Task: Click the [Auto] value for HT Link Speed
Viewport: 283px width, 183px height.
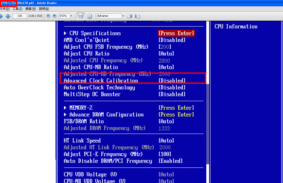Action: (x=166, y=141)
